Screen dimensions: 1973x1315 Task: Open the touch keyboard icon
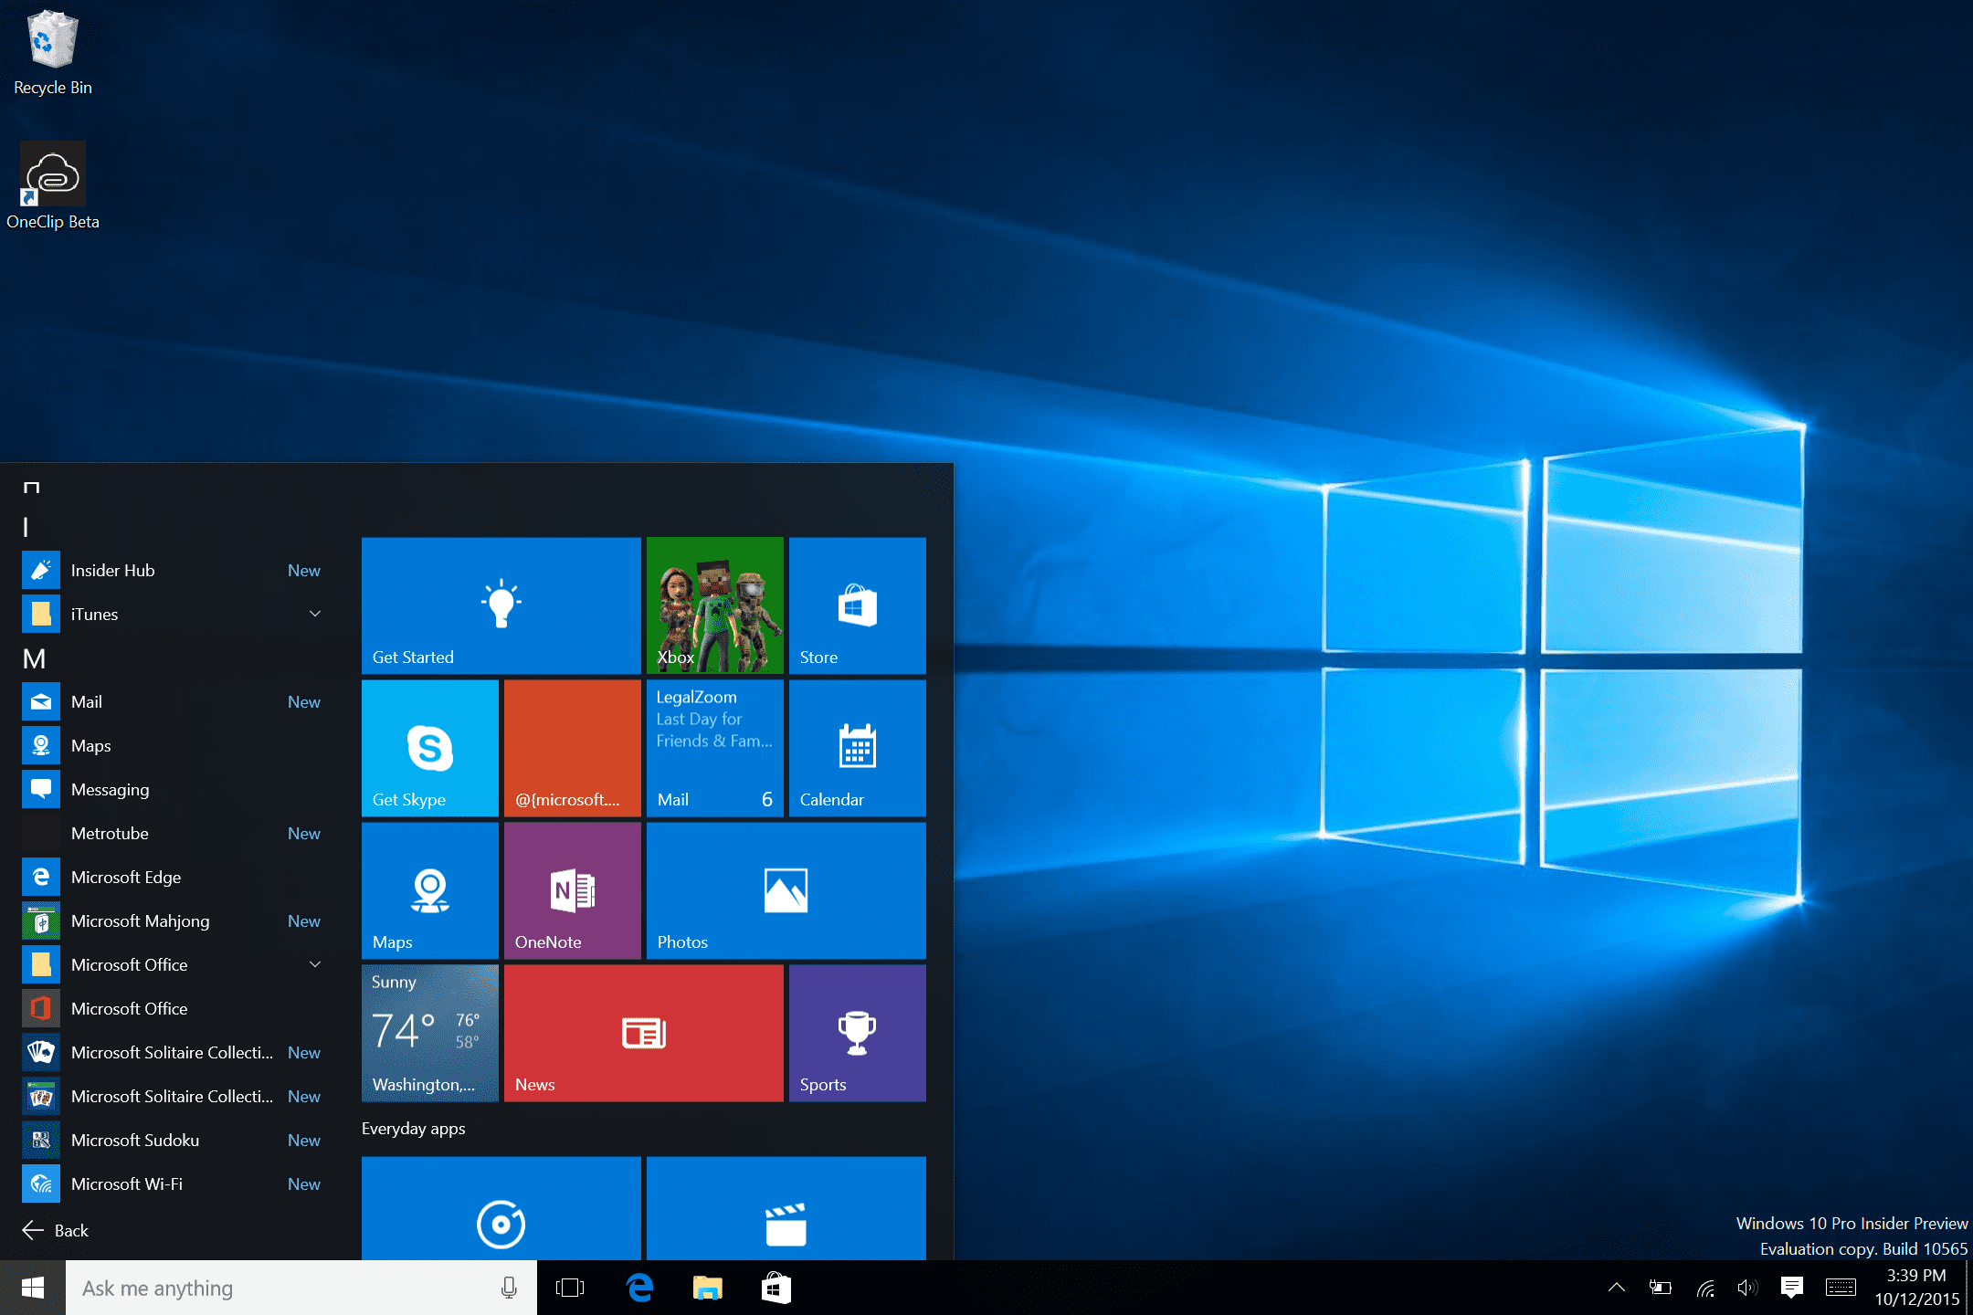click(x=1841, y=1288)
